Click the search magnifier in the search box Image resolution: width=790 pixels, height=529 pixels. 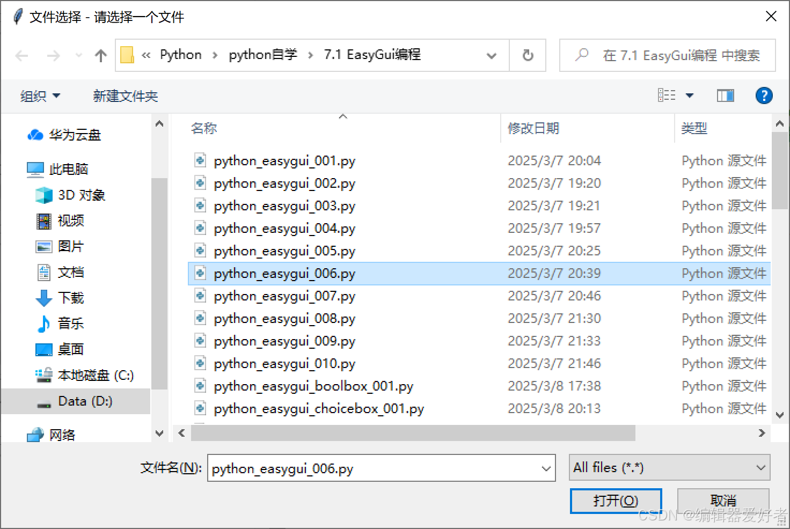[581, 55]
